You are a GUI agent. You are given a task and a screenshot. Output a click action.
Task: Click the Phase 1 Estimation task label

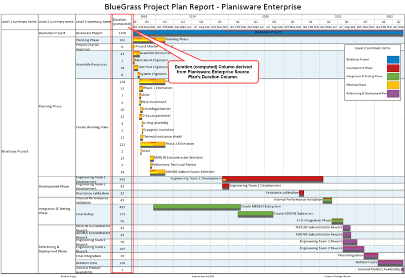coord(157,88)
